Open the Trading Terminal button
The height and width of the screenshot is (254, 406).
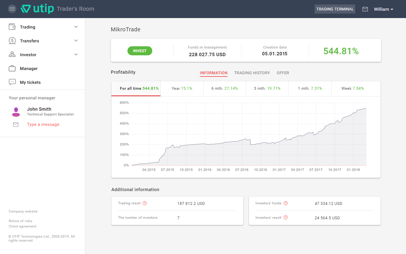click(335, 9)
